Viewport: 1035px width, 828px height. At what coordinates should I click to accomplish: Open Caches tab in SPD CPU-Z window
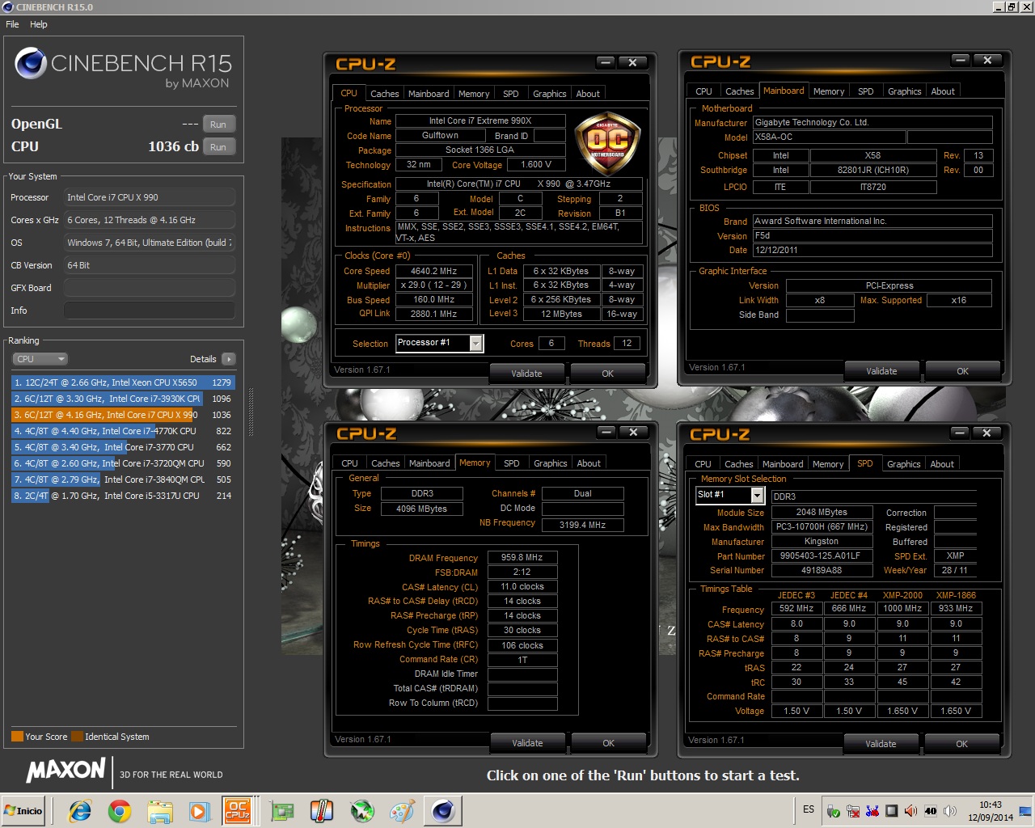coord(738,464)
